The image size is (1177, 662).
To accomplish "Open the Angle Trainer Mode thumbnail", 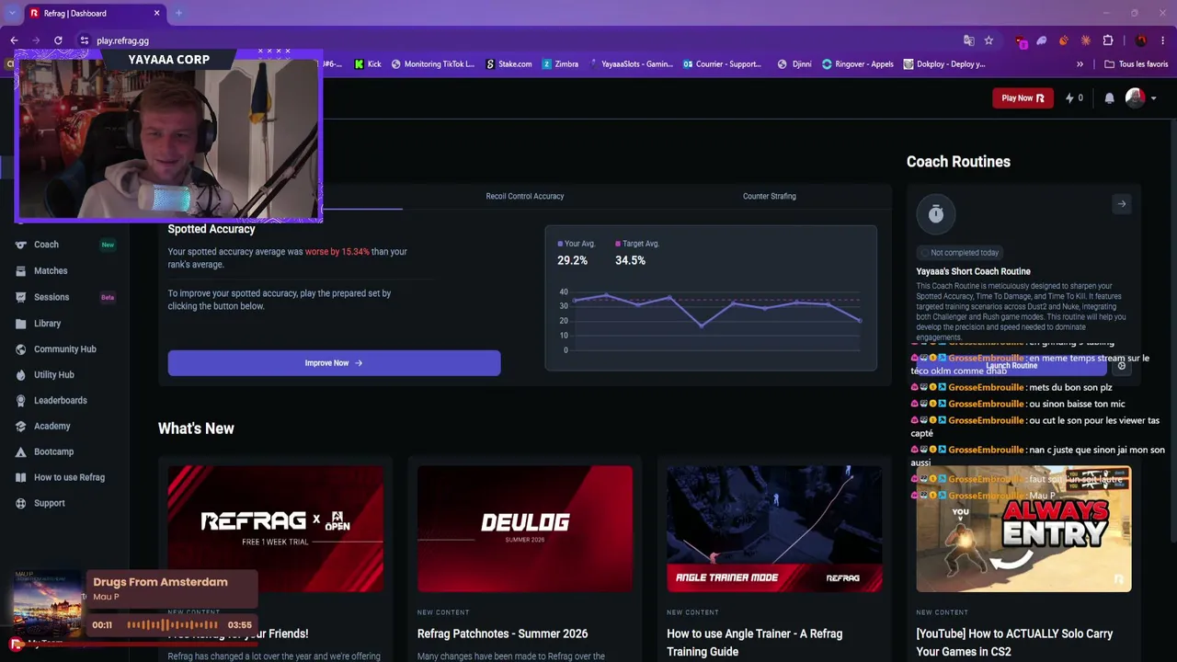I will pos(774,529).
